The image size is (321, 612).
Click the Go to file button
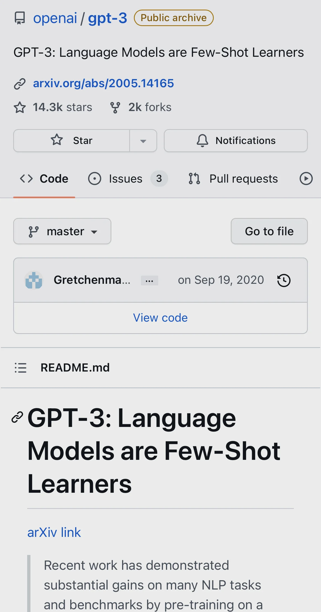tap(269, 231)
